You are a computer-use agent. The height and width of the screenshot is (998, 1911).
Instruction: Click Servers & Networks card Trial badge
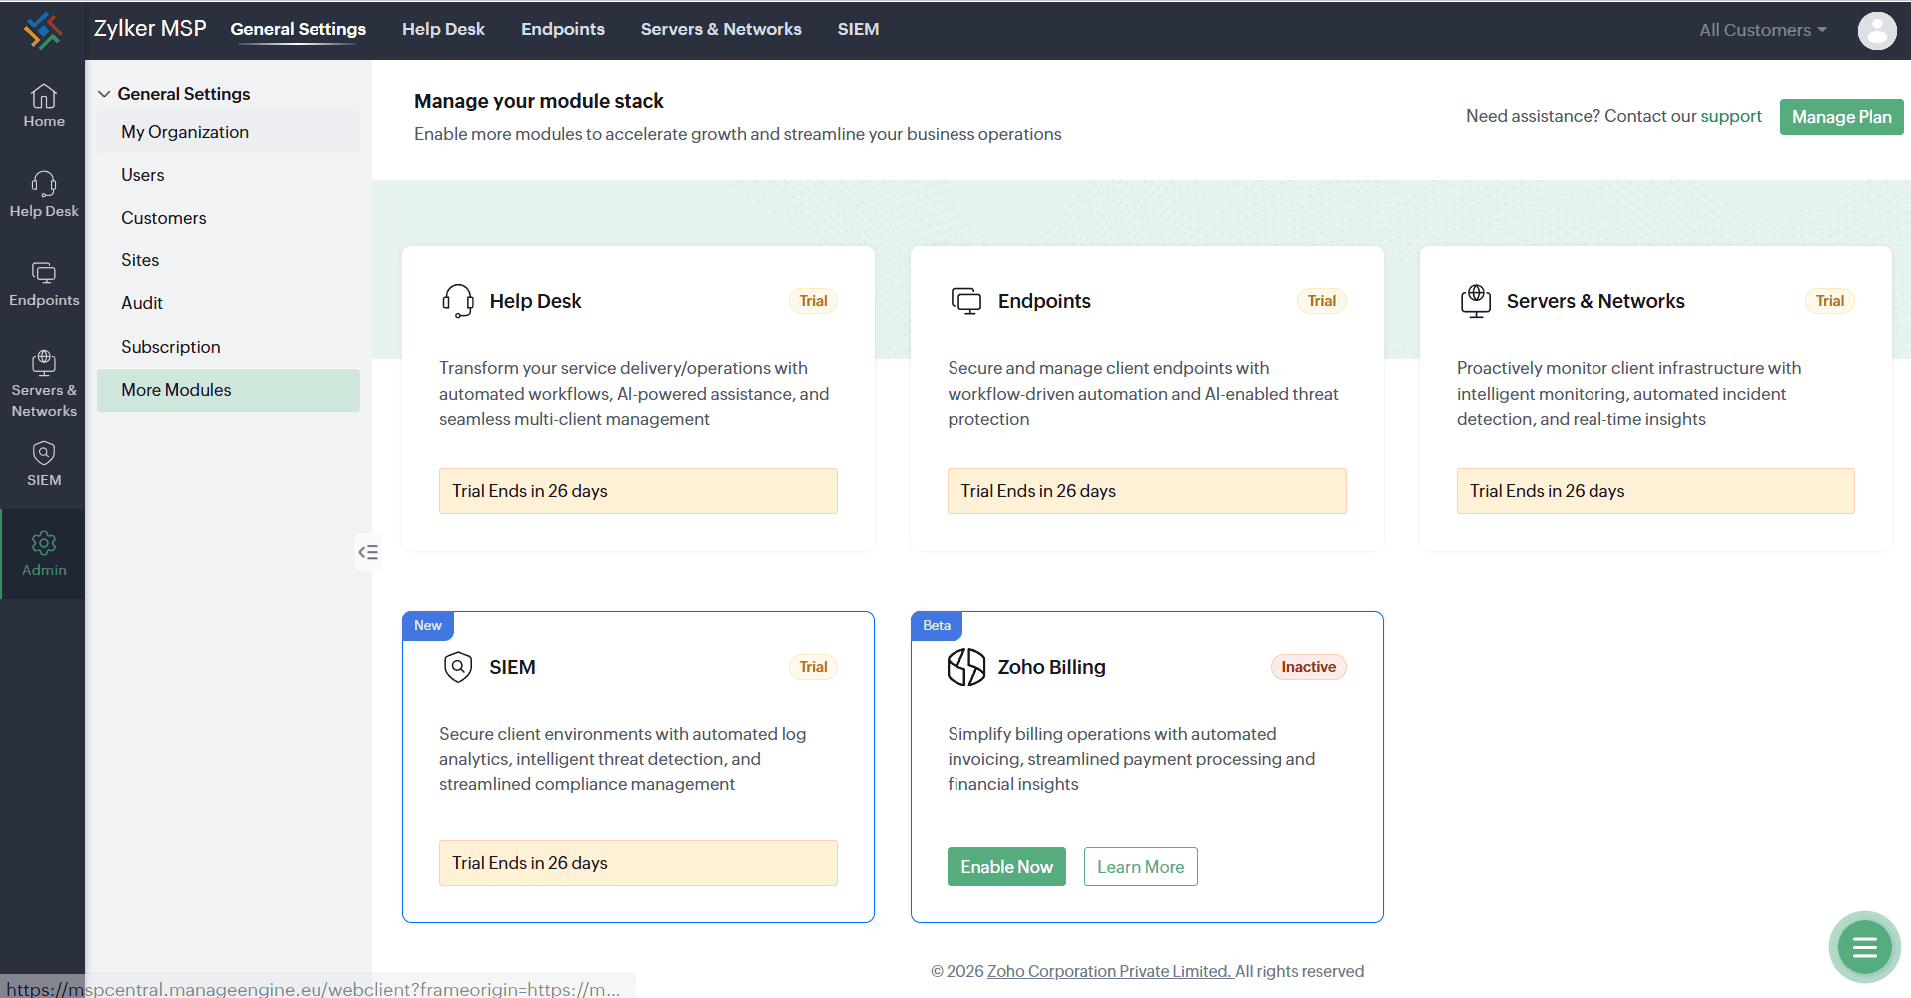(x=1829, y=301)
